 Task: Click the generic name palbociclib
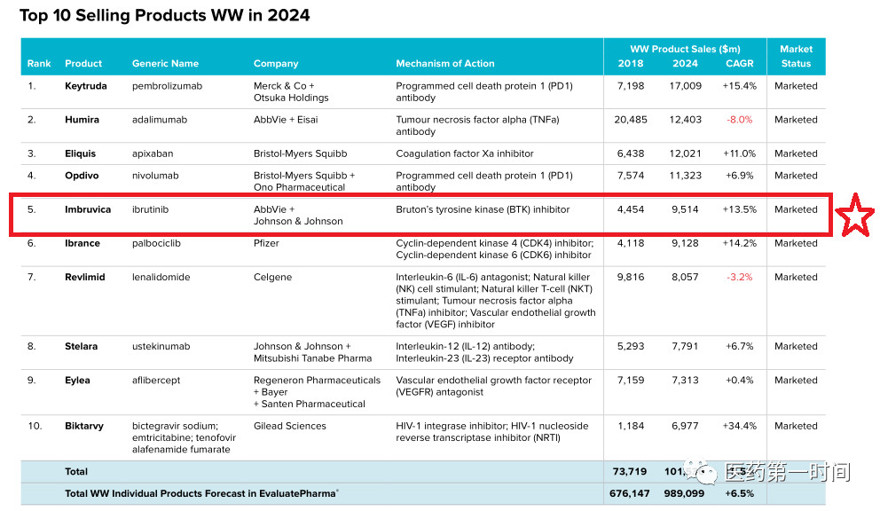156,243
